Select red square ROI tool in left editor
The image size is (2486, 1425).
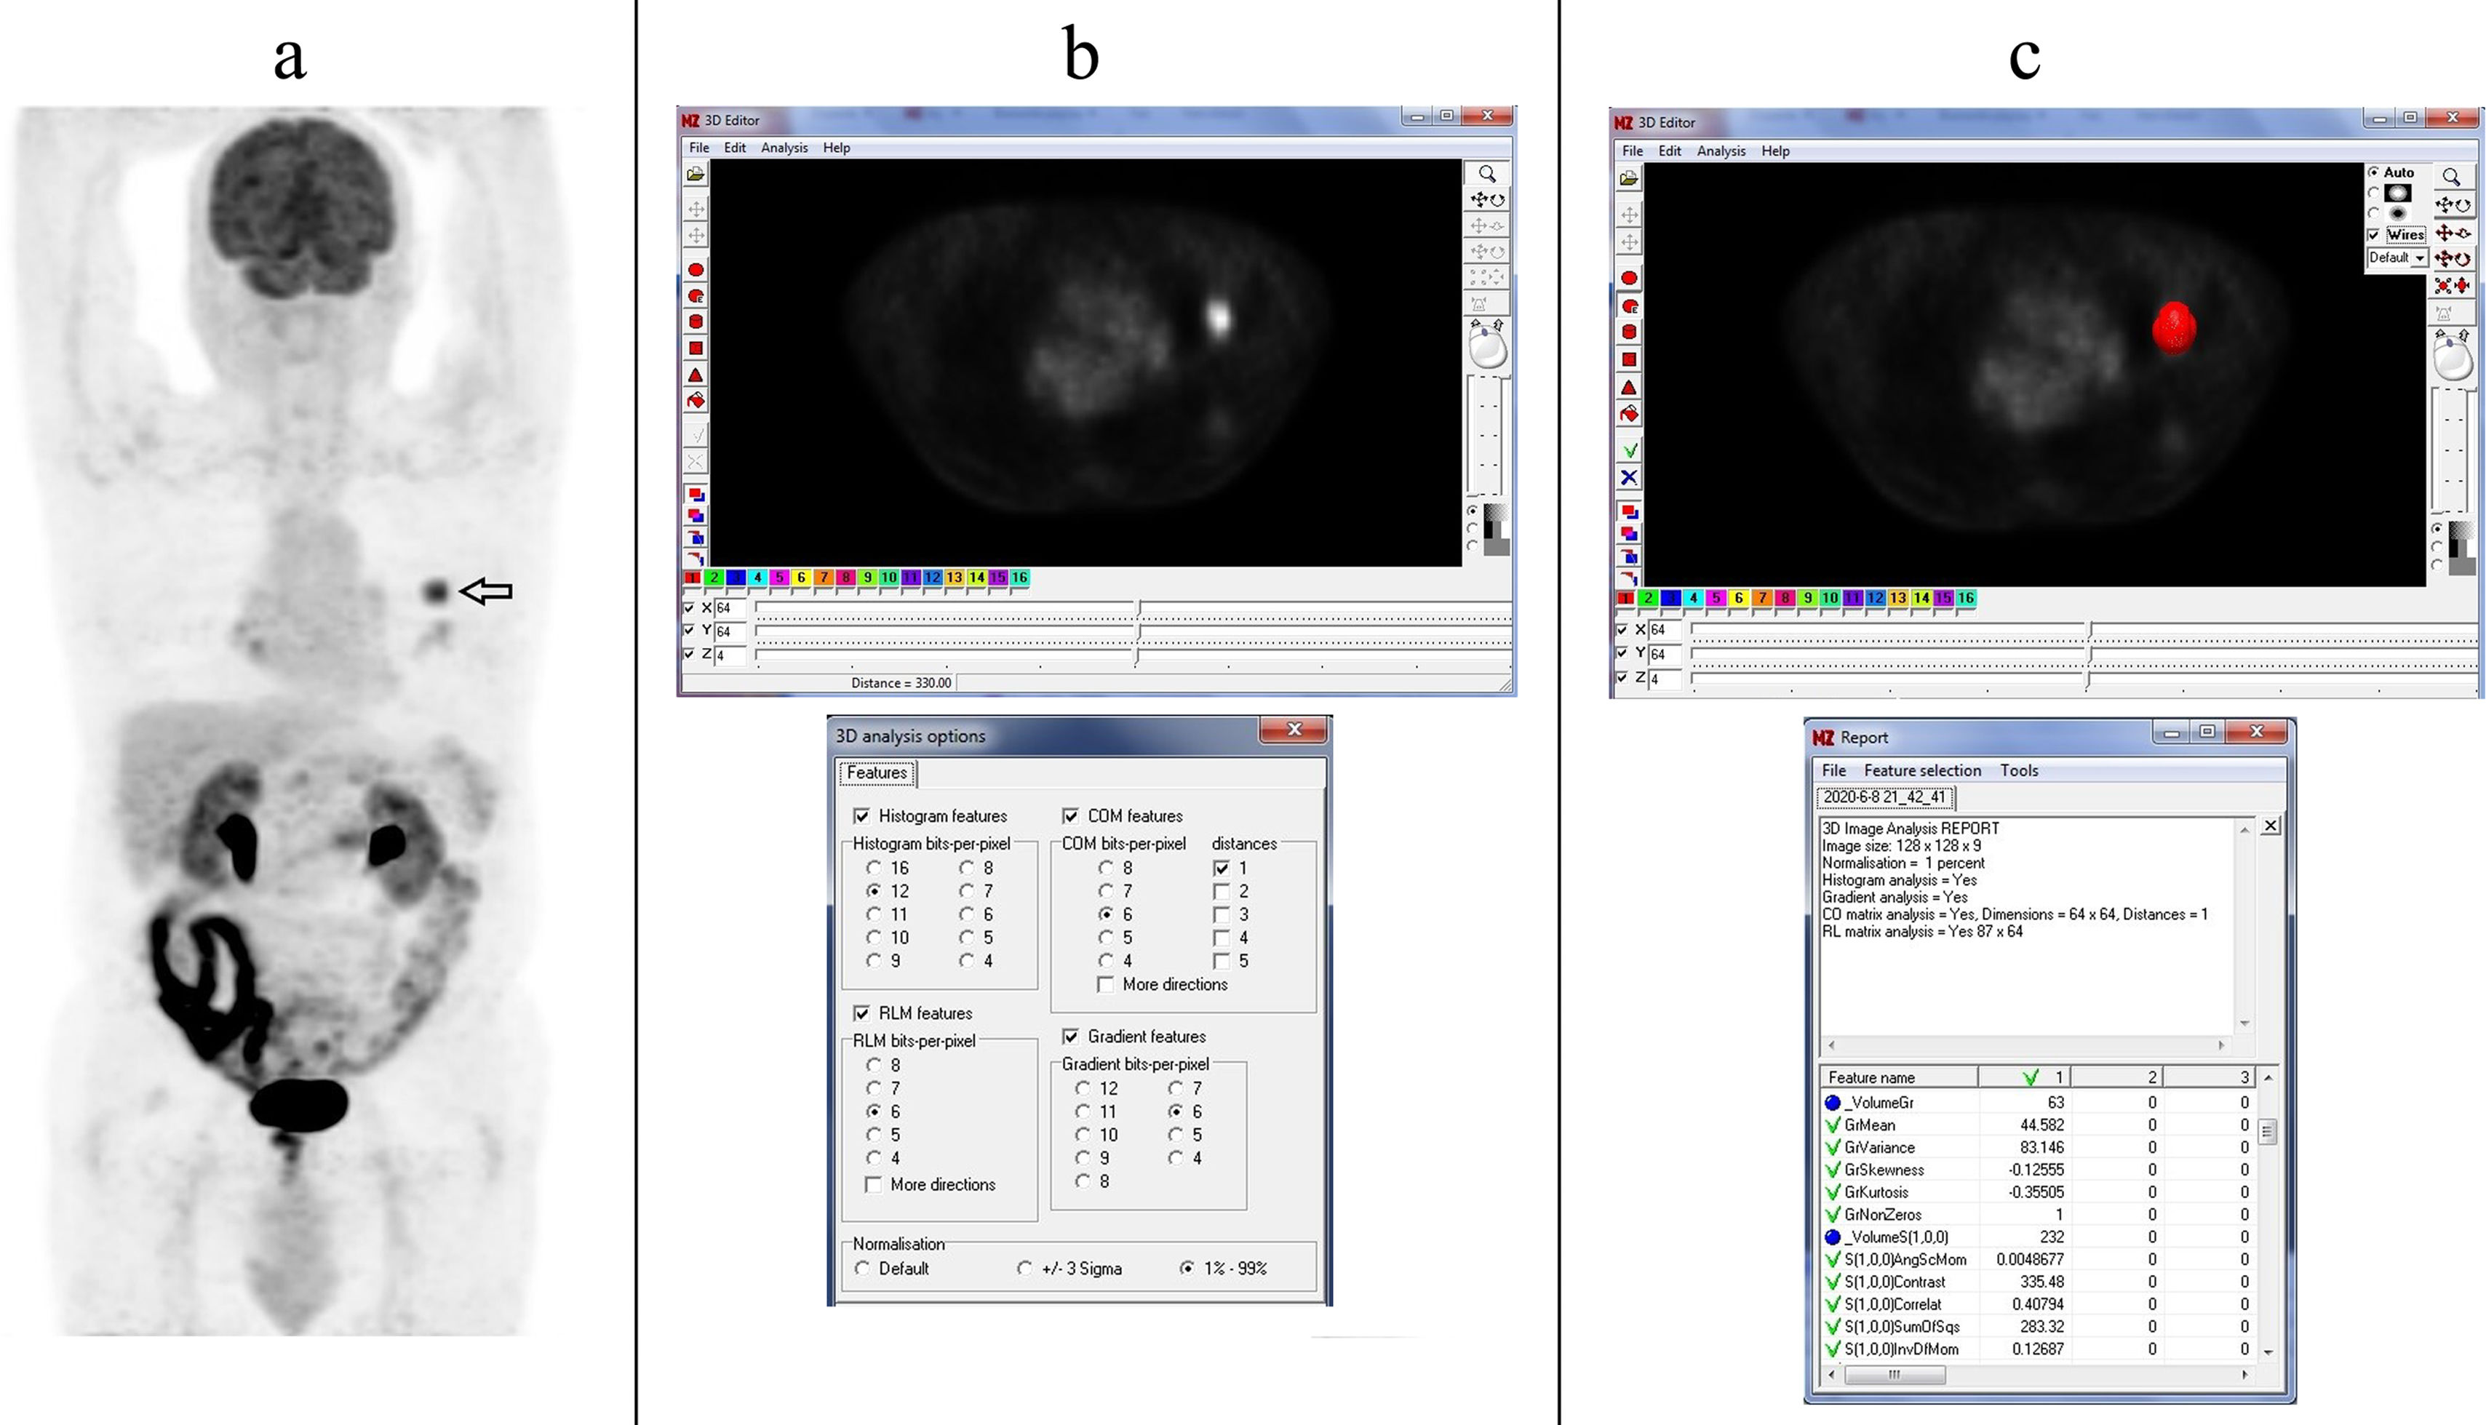pos(695,348)
